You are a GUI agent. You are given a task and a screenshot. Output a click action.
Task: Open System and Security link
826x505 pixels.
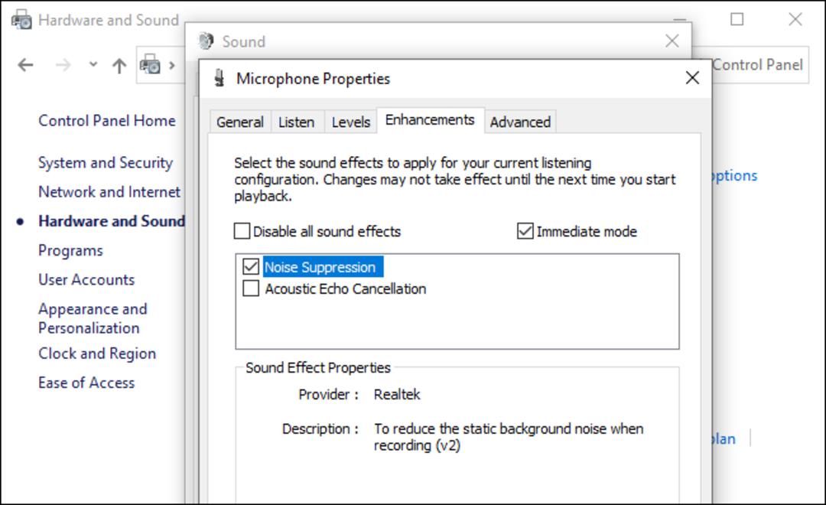tap(106, 163)
